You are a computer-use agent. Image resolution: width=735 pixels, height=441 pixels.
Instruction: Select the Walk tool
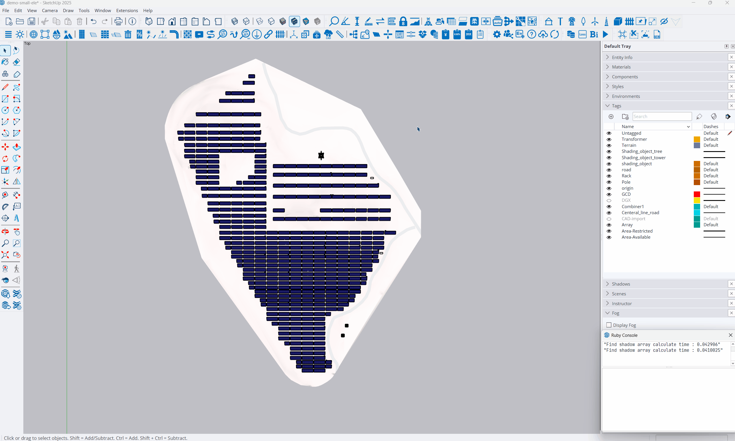(17, 269)
